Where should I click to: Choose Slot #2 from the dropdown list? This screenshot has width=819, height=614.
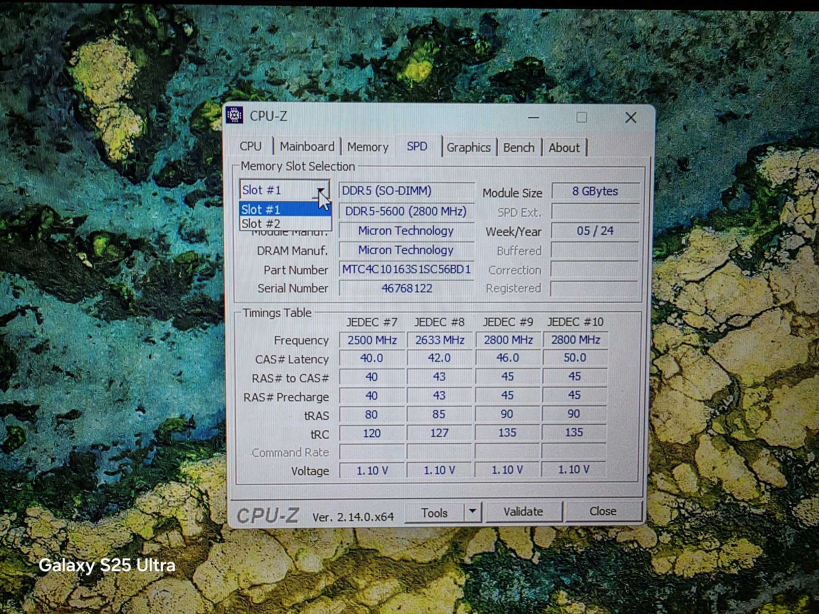[x=285, y=223]
